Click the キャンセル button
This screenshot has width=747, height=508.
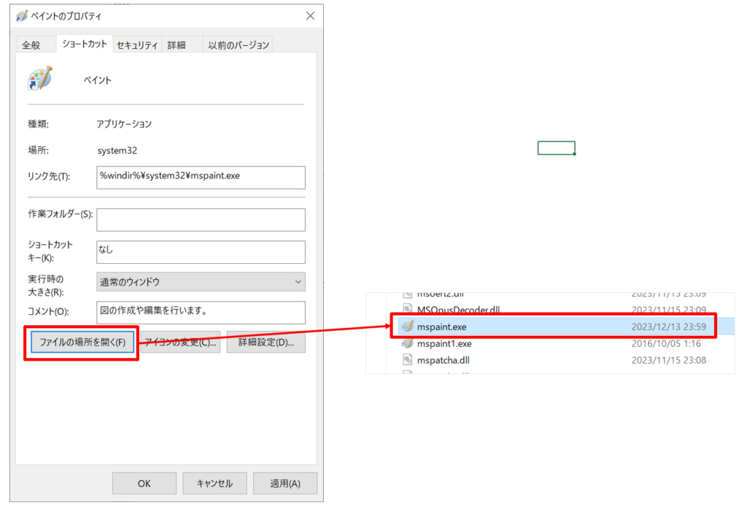(215, 483)
